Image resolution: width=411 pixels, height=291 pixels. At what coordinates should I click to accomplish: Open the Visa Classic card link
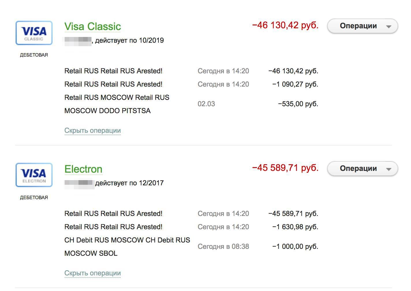point(92,26)
